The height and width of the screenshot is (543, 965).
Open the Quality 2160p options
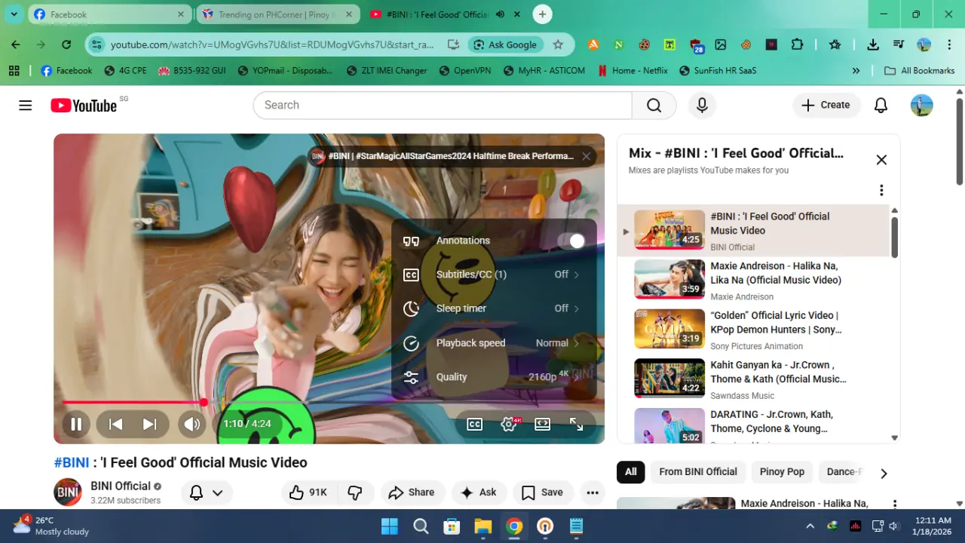494,377
